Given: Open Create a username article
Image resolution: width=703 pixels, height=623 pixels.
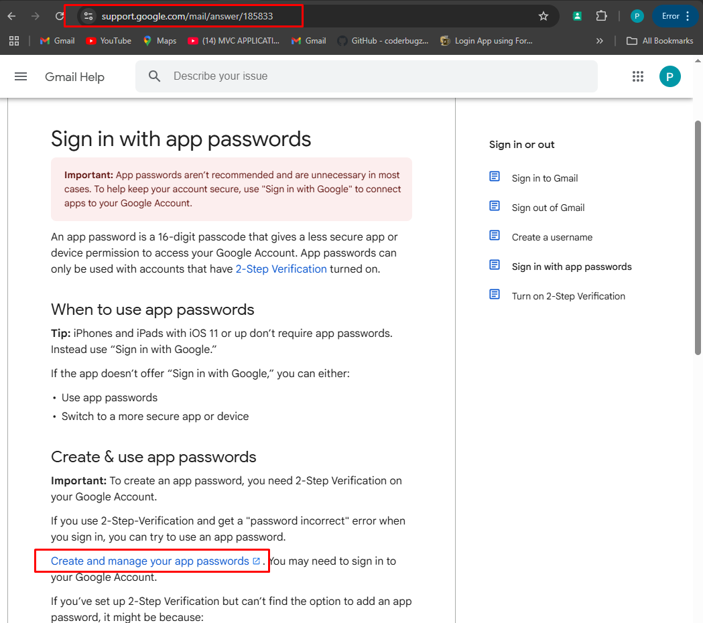Looking at the screenshot, I should (x=552, y=238).
